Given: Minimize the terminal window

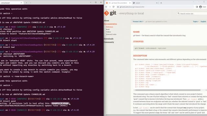Looking at the screenshot, I should tap(91, 2).
